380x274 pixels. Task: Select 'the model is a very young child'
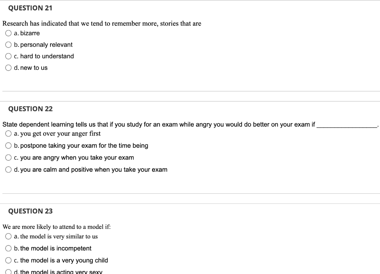pyautogui.click(x=8, y=260)
